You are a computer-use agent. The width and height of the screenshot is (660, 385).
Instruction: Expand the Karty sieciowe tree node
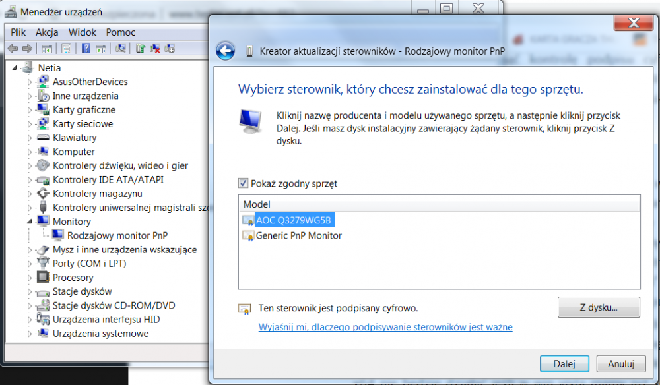30,124
